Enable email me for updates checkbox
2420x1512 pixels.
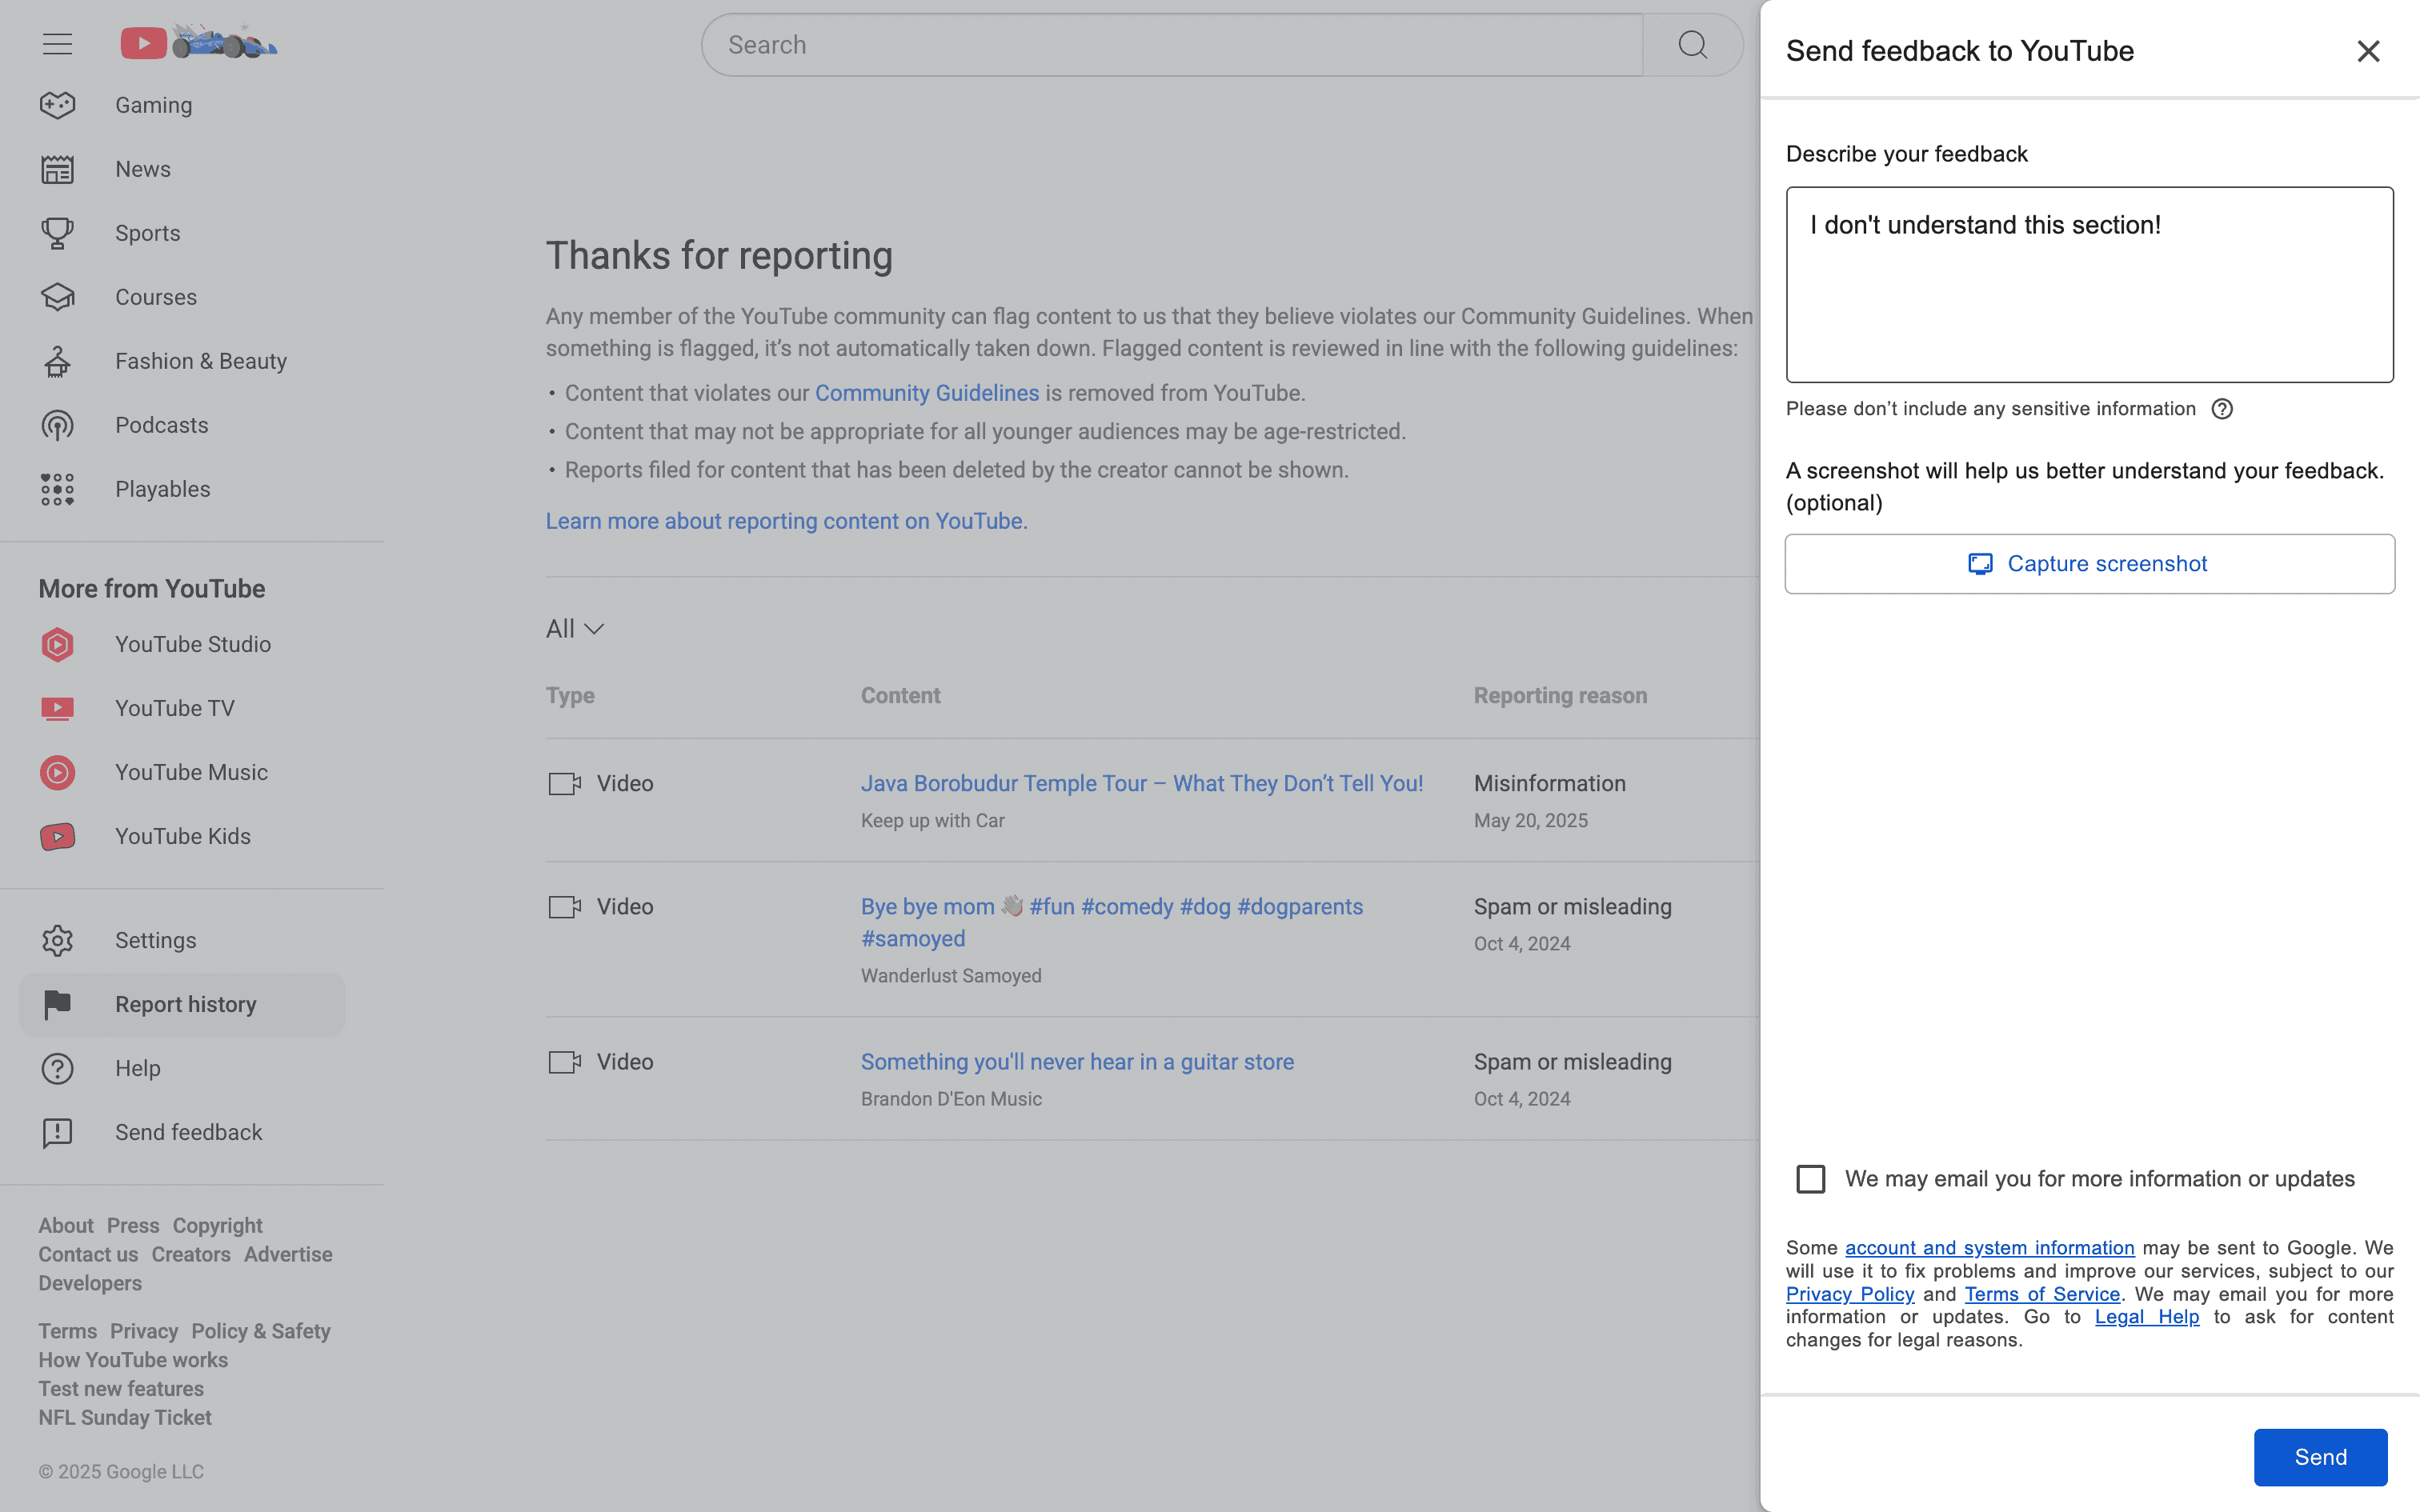pos(1810,1179)
